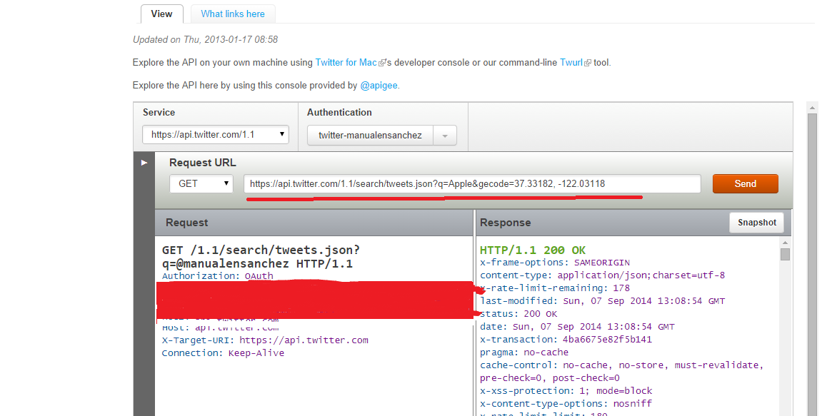Visit the @apigee link
This screenshot has width=832, height=416.
379,86
